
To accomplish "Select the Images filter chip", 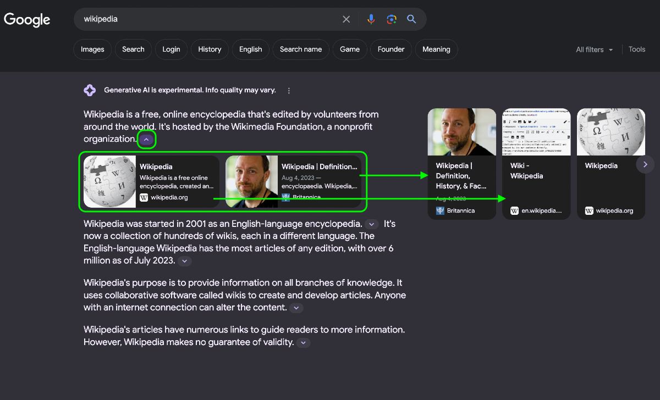I will point(92,49).
